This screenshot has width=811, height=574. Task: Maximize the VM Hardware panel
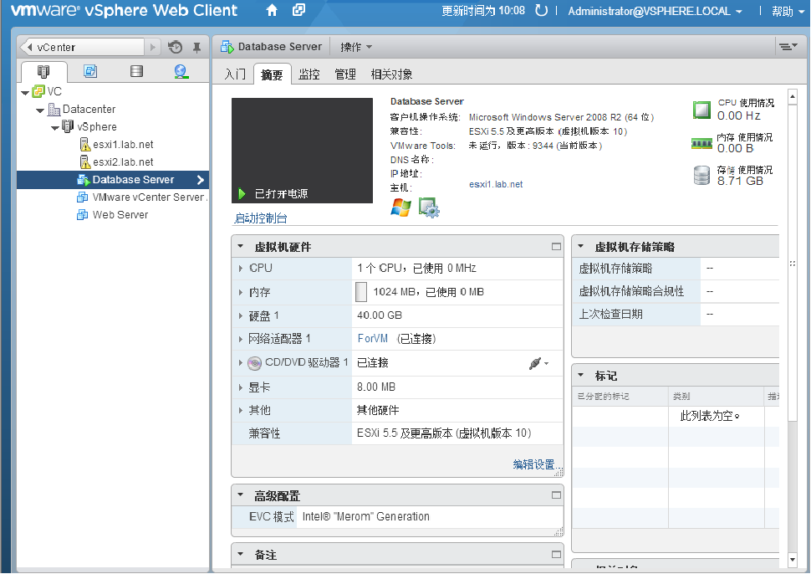[x=556, y=247]
